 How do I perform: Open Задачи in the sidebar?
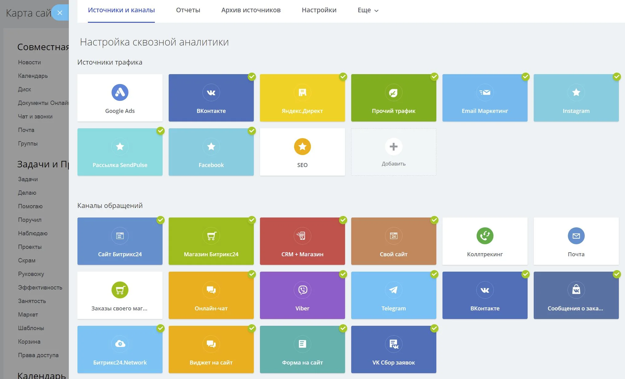[x=28, y=179]
